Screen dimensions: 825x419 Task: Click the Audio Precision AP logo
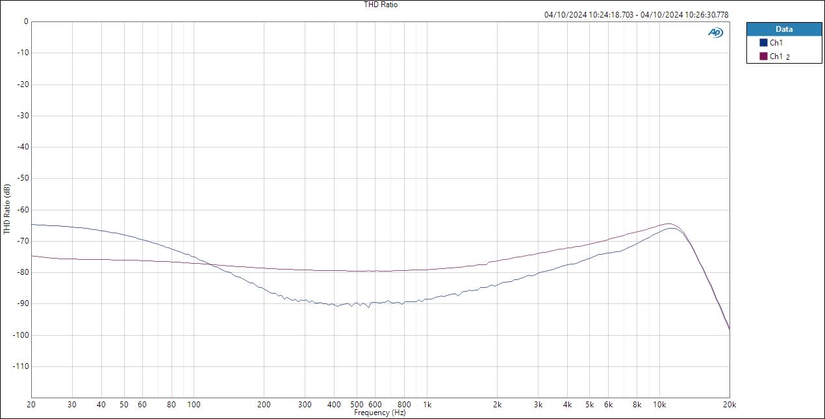715,32
